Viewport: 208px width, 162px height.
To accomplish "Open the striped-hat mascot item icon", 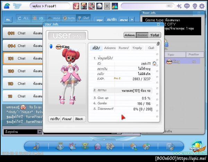I will [x=92, y=6].
